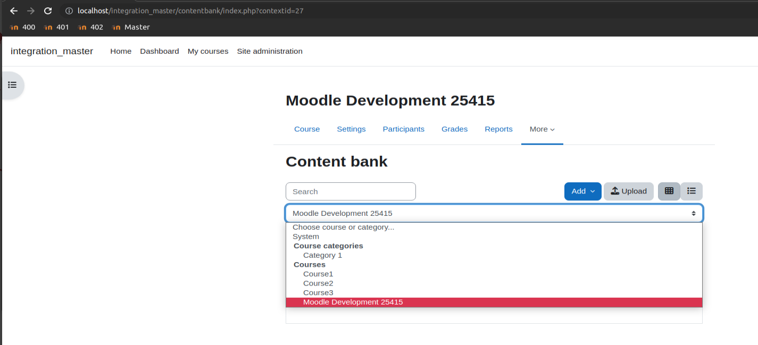Select highlighted Moodle Development 25415 option
This screenshot has width=758, height=345.
(494, 302)
